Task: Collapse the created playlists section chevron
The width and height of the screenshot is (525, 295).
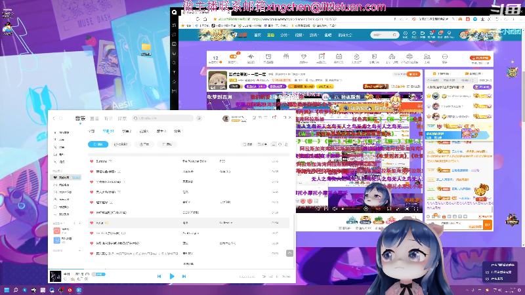Action: click(x=79, y=224)
